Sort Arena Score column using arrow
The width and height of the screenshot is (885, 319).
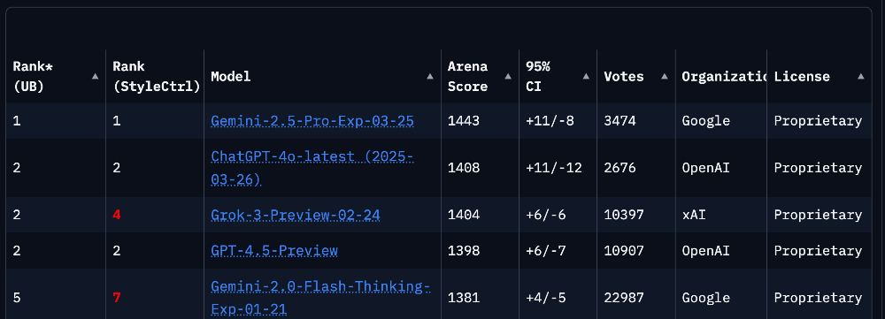(x=508, y=77)
